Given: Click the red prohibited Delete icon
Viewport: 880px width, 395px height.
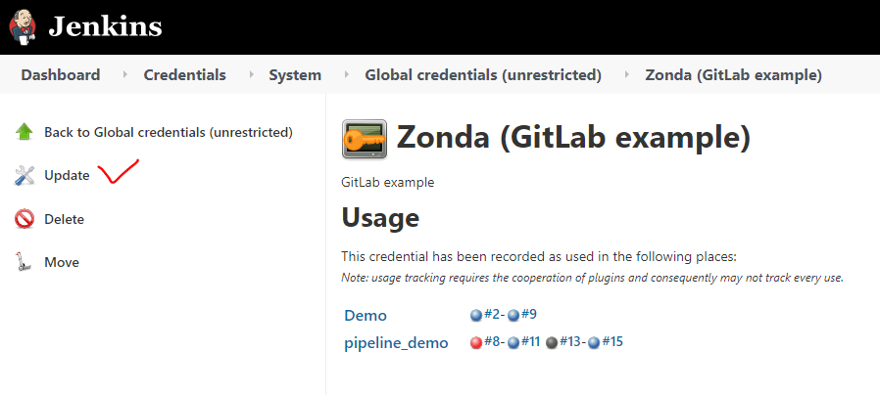Looking at the screenshot, I should coord(24,219).
